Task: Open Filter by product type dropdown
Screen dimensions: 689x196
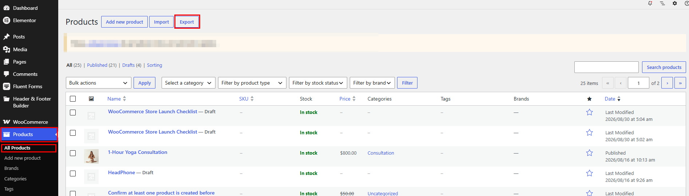Action: click(252, 83)
